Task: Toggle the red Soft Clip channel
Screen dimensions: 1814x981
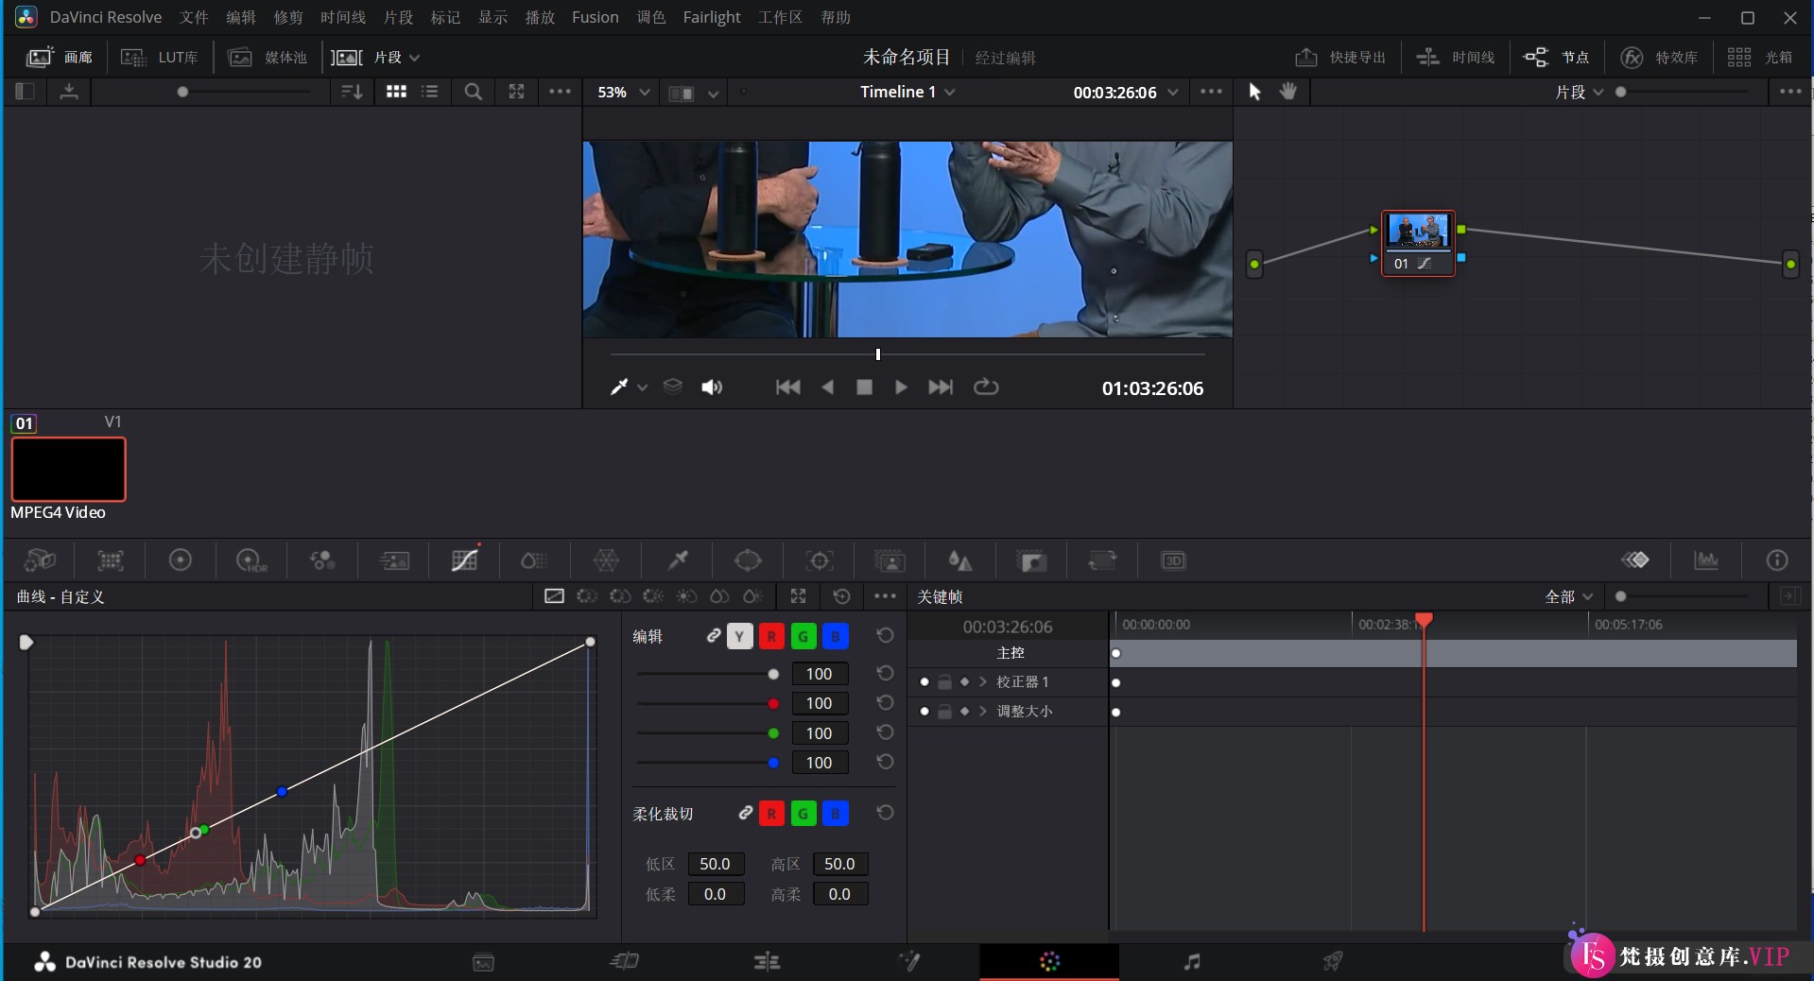Action: click(771, 813)
